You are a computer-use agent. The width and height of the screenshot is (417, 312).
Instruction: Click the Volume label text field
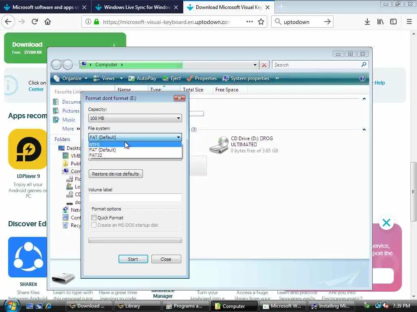tap(135, 198)
